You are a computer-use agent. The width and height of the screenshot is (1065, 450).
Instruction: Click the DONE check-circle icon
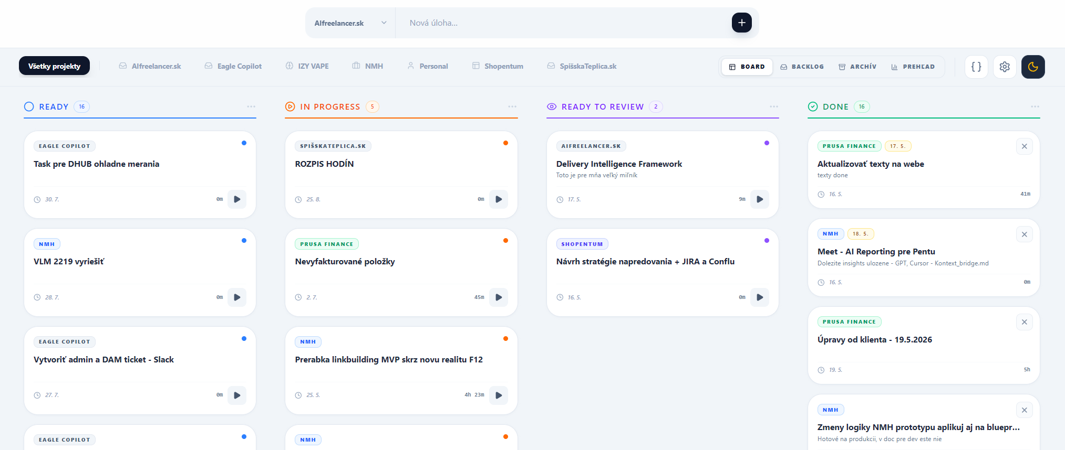813,106
